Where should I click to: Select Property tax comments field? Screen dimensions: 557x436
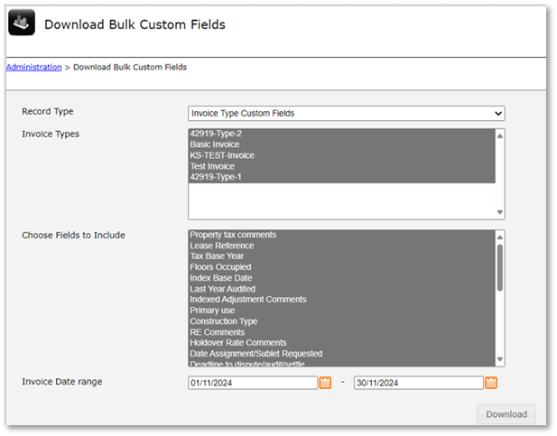(342, 235)
